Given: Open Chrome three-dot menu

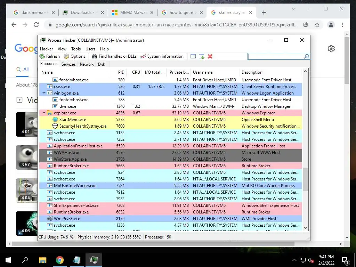Looking at the screenshot, I should (342, 25).
